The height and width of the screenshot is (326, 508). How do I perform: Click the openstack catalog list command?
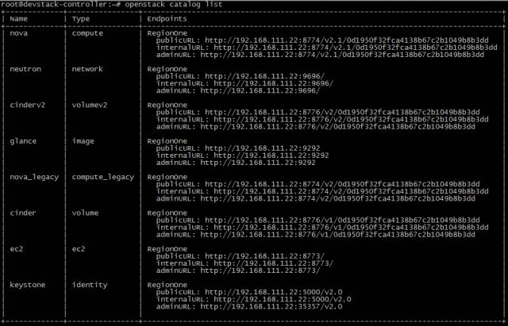173,4
